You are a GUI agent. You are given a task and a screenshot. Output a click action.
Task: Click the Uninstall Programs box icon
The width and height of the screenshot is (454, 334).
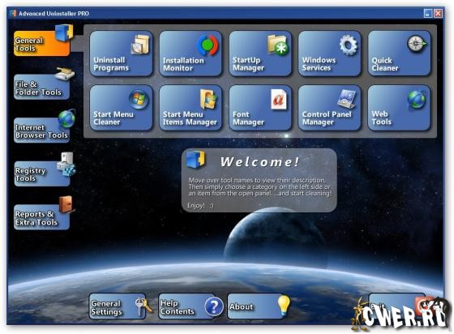140,44
